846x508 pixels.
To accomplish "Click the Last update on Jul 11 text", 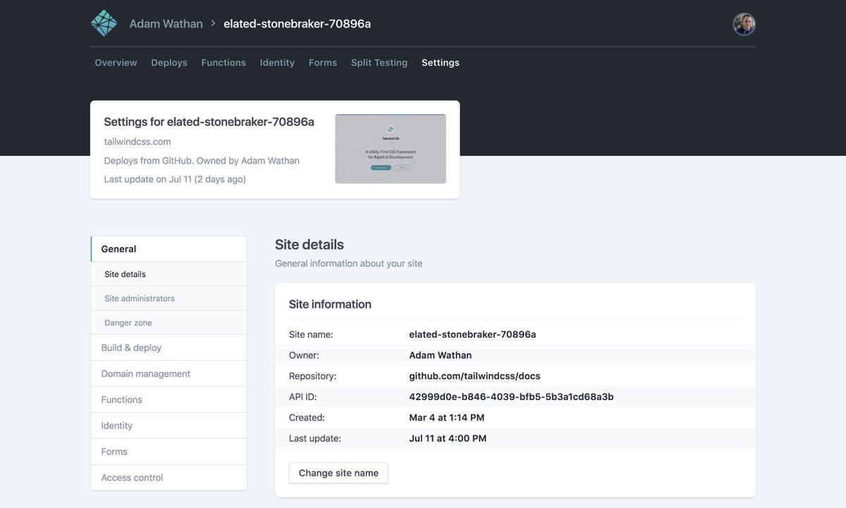I will (x=175, y=179).
